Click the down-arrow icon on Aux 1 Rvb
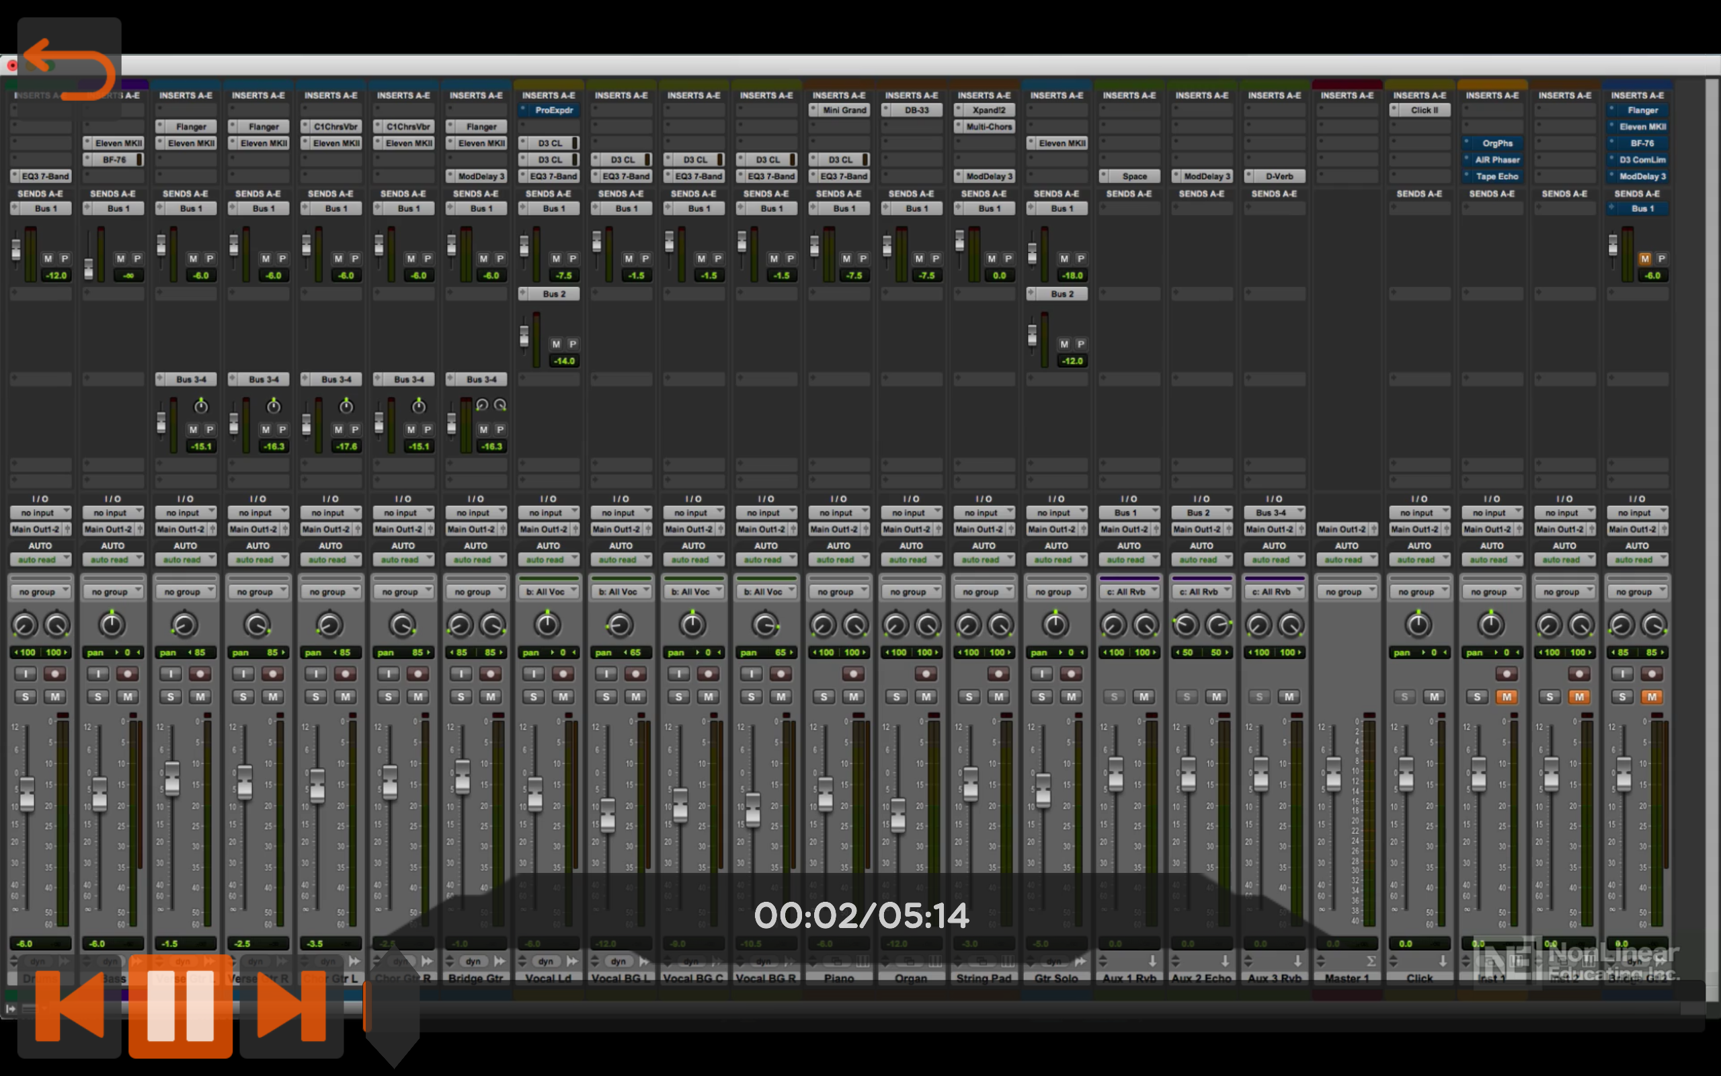 1153,961
